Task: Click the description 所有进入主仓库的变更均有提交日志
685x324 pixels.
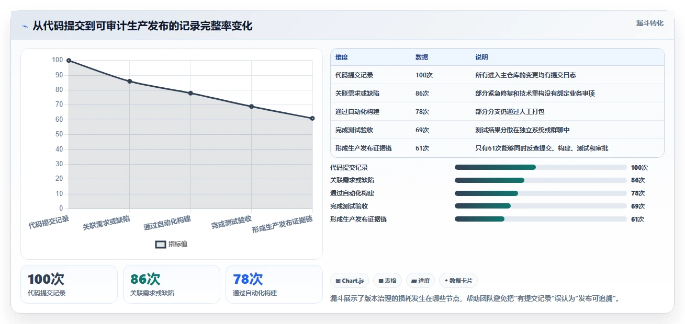Action: pyautogui.click(x=525, y=75)
